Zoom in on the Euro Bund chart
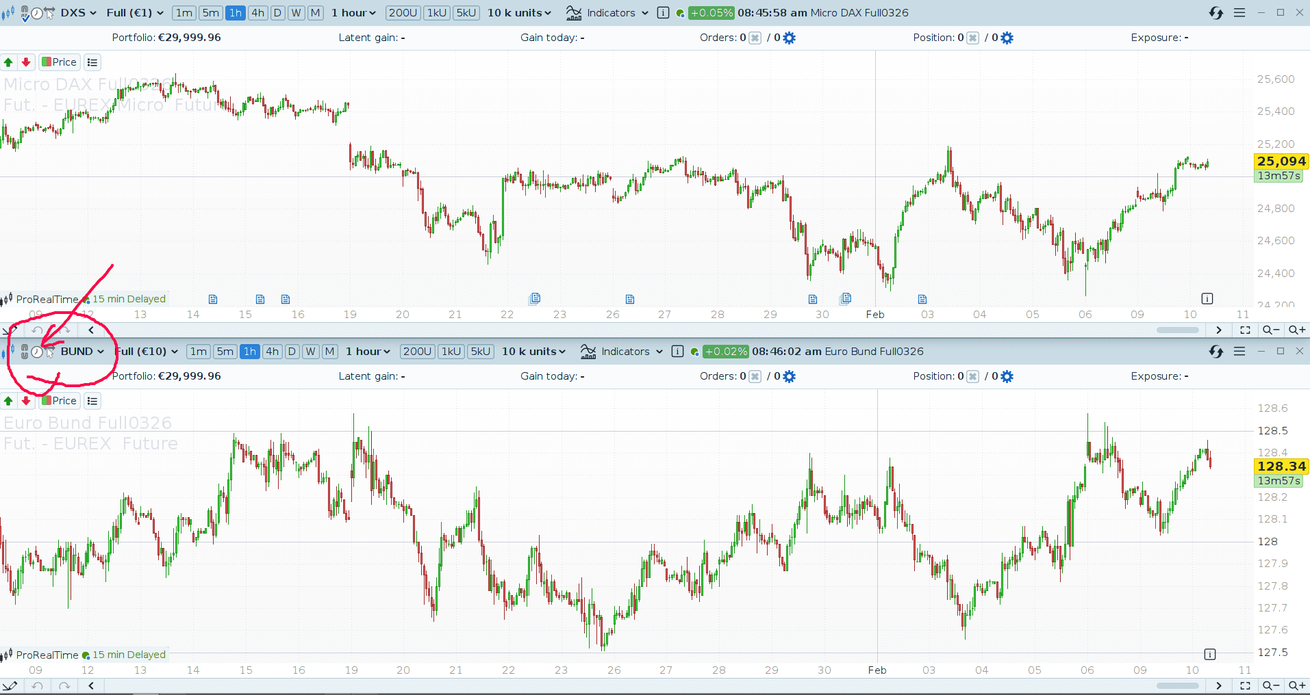The width and height of the screenshot is (1310, 695). pos(1297,685)
